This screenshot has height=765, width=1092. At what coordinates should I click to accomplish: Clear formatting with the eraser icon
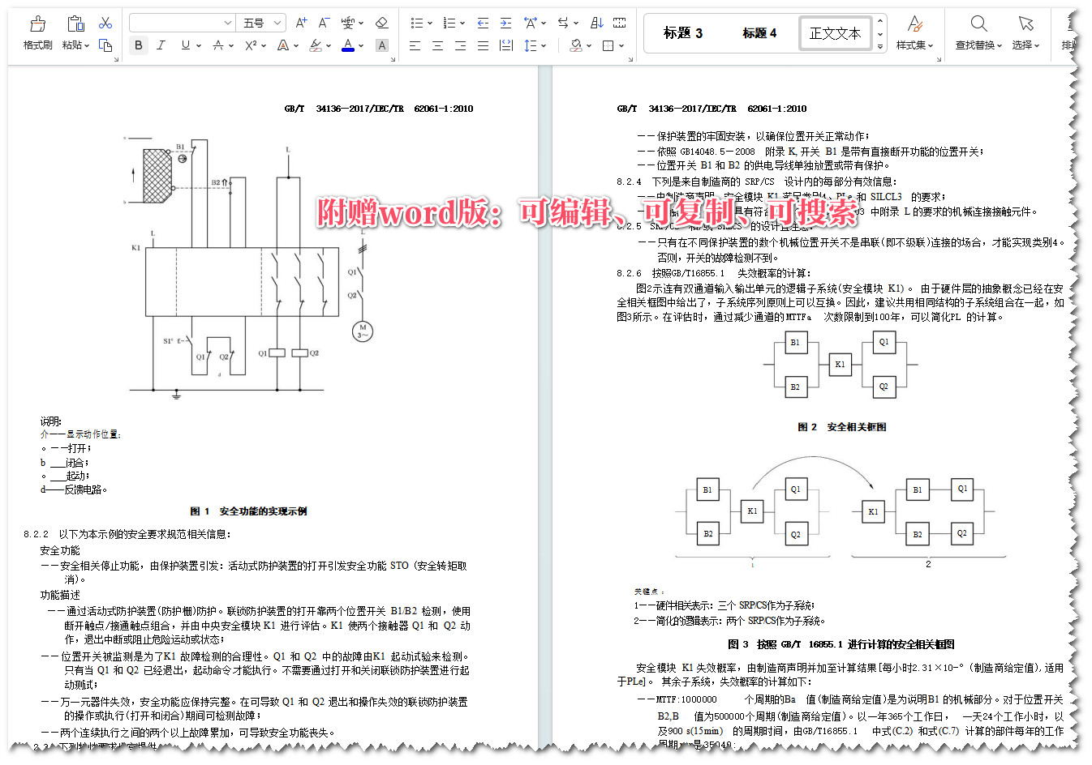click(381, 22)
